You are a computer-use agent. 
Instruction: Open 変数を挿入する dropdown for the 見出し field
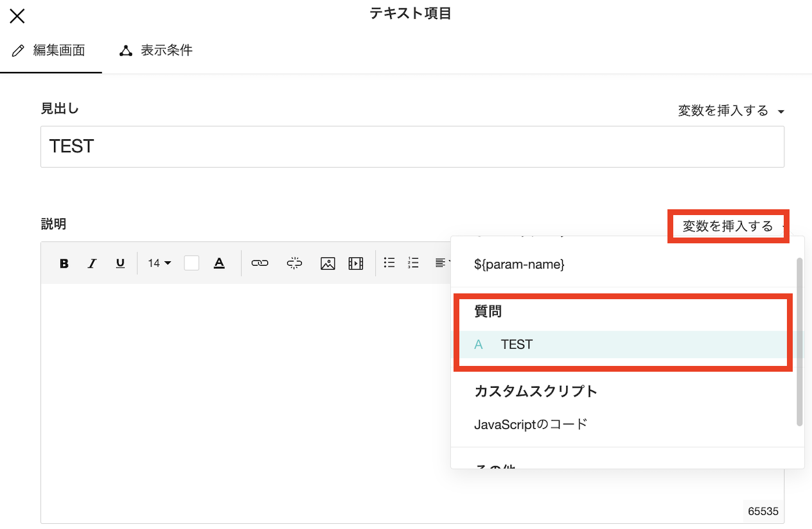tap(730, 111)
